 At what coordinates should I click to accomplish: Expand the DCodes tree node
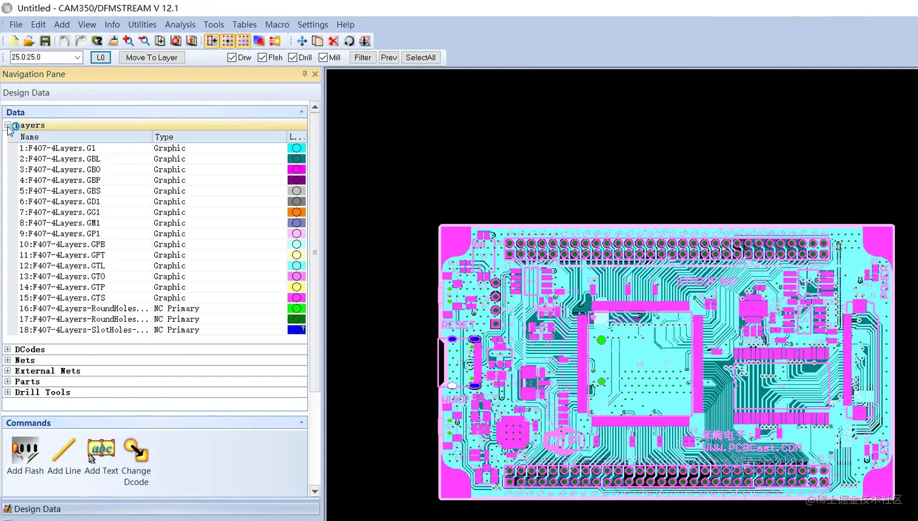pyautogui.click(x=8, y=349)
